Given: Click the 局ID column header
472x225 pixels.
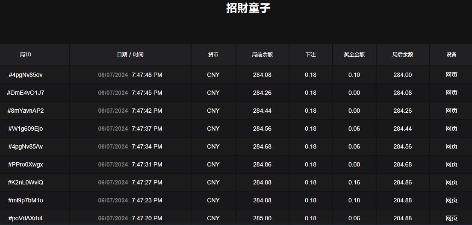Looking at the screenshot, I should click(x=26, y=55).
